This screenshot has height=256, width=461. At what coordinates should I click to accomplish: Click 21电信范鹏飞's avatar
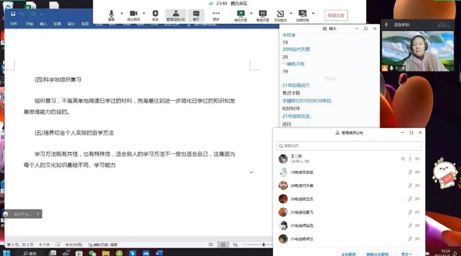click(283, 212)
